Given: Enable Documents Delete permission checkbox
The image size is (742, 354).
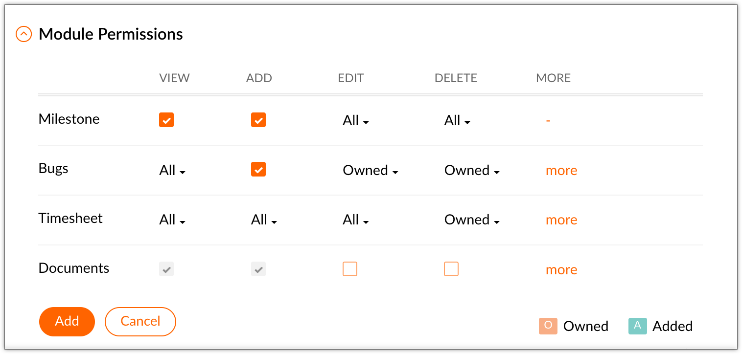Looking at the screenshot, I should click(451, 269).
